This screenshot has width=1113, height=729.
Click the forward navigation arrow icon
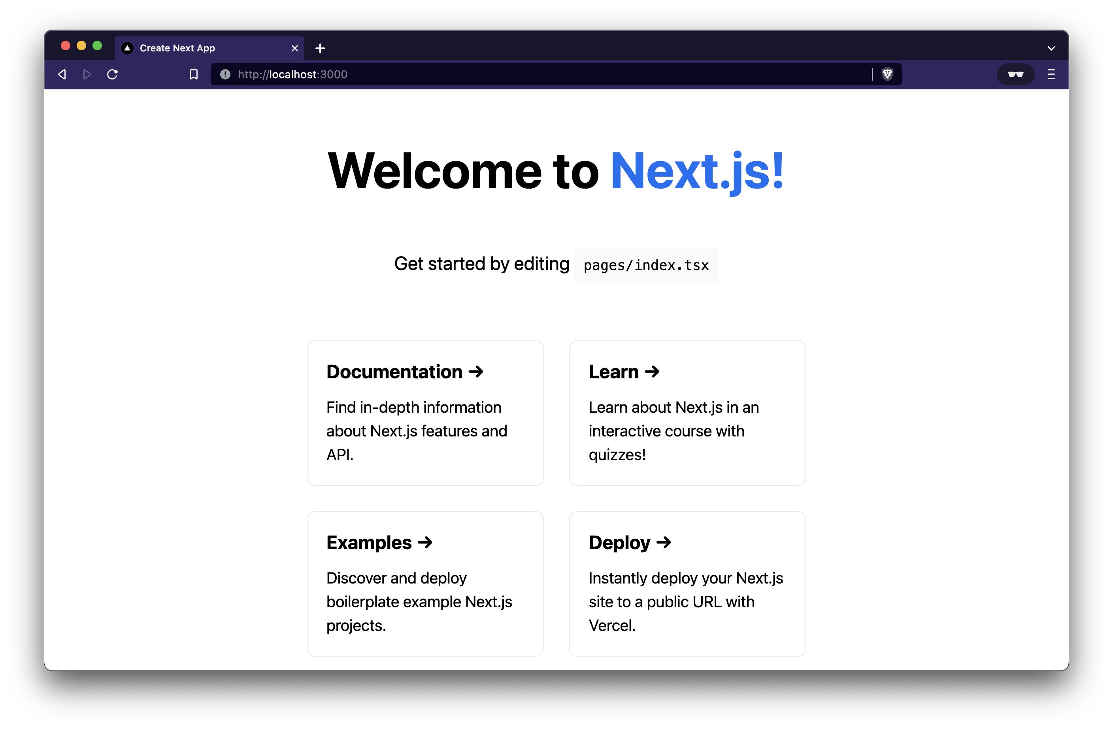click(87, 74)
